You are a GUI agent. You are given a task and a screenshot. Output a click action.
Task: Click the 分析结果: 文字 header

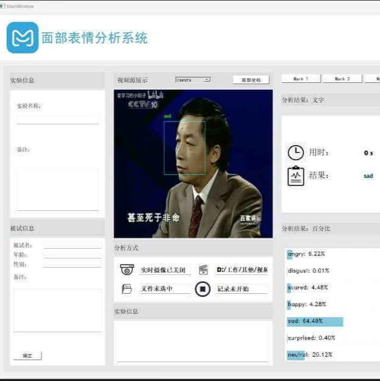coord(303,100)
